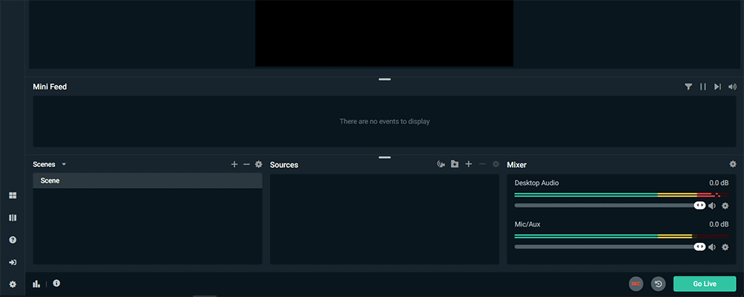Open app Settings gear in left sidebar
The width and height of the screenshot is (744, 297).
(x=13, y=284)
